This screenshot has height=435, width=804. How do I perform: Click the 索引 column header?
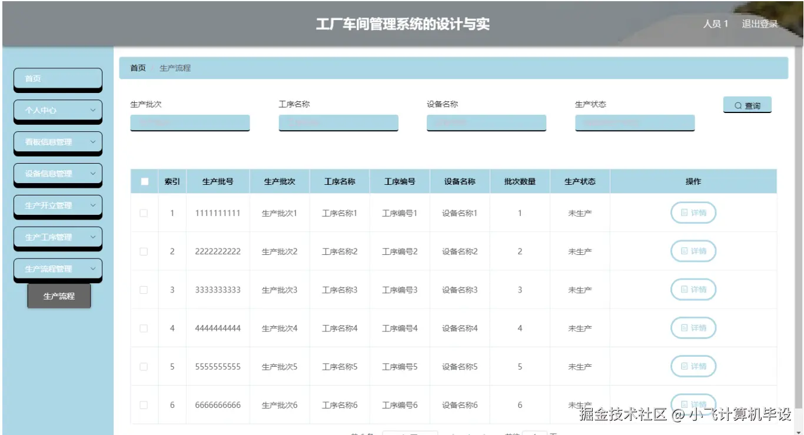coord(172,181)
